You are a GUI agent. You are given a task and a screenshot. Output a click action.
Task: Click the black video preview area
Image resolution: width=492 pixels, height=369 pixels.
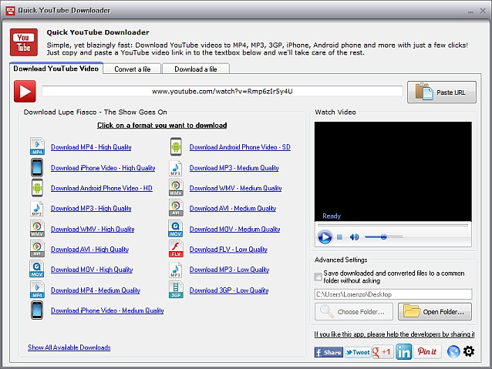point(393,172)
